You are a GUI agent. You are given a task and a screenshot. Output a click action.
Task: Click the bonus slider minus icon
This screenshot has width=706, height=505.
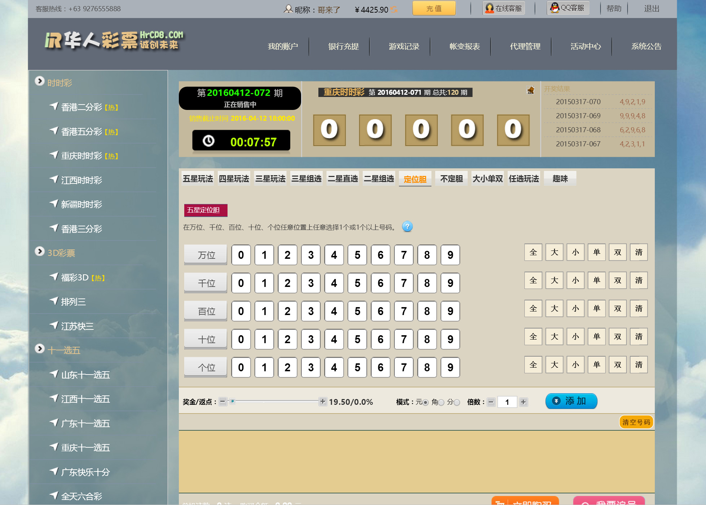tap(222, 402)
